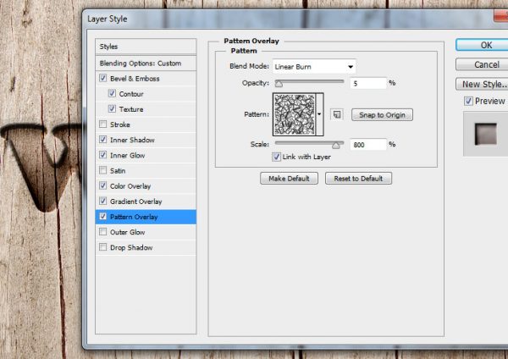Click the Make Default button
508x359 pixels.
click(x=289, y=179)
